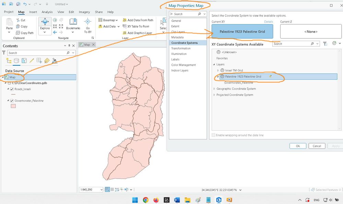This screenshot has height=204, width=343.
Task: Pin the Contents pane with the pushpin
Action: tap(69, 45)
